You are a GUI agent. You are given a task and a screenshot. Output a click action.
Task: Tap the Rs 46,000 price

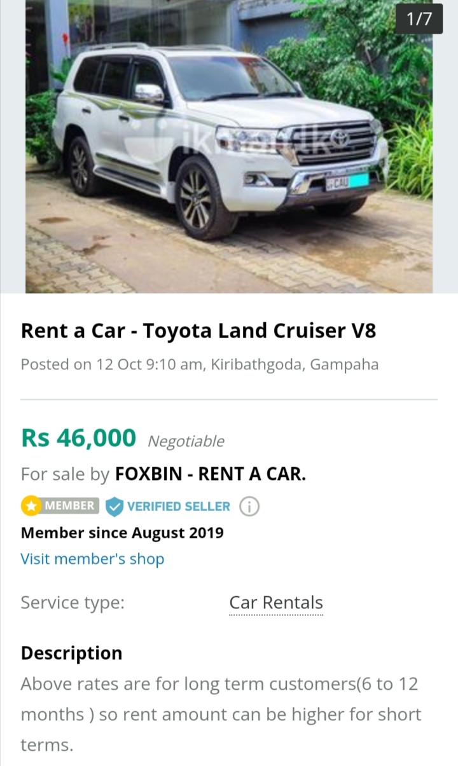pyautogui.click(x=78, y=438)
